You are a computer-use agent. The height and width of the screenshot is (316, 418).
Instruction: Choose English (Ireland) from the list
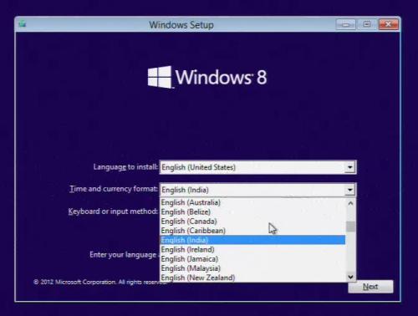pyautogui.click(x=252, y=249)
